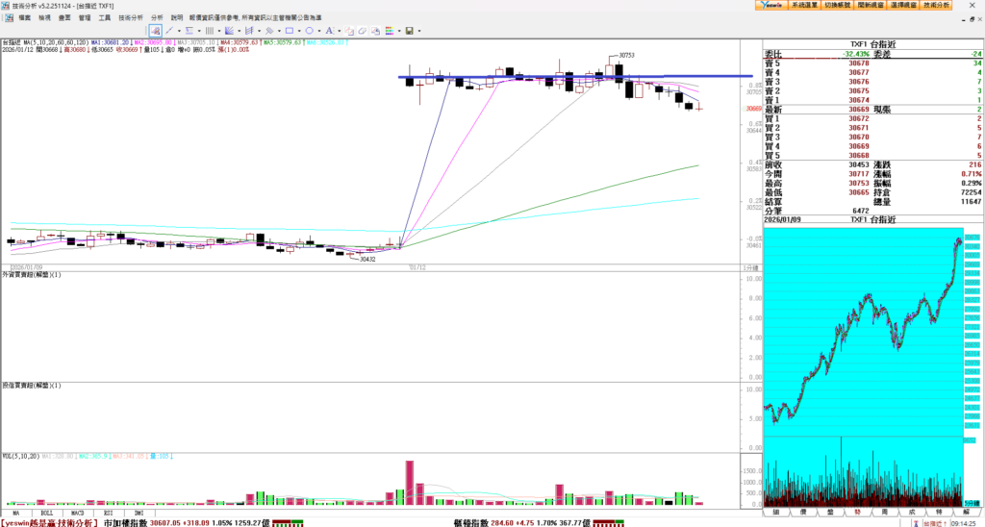Open the 檔案 menu

[x=24, y=17]
